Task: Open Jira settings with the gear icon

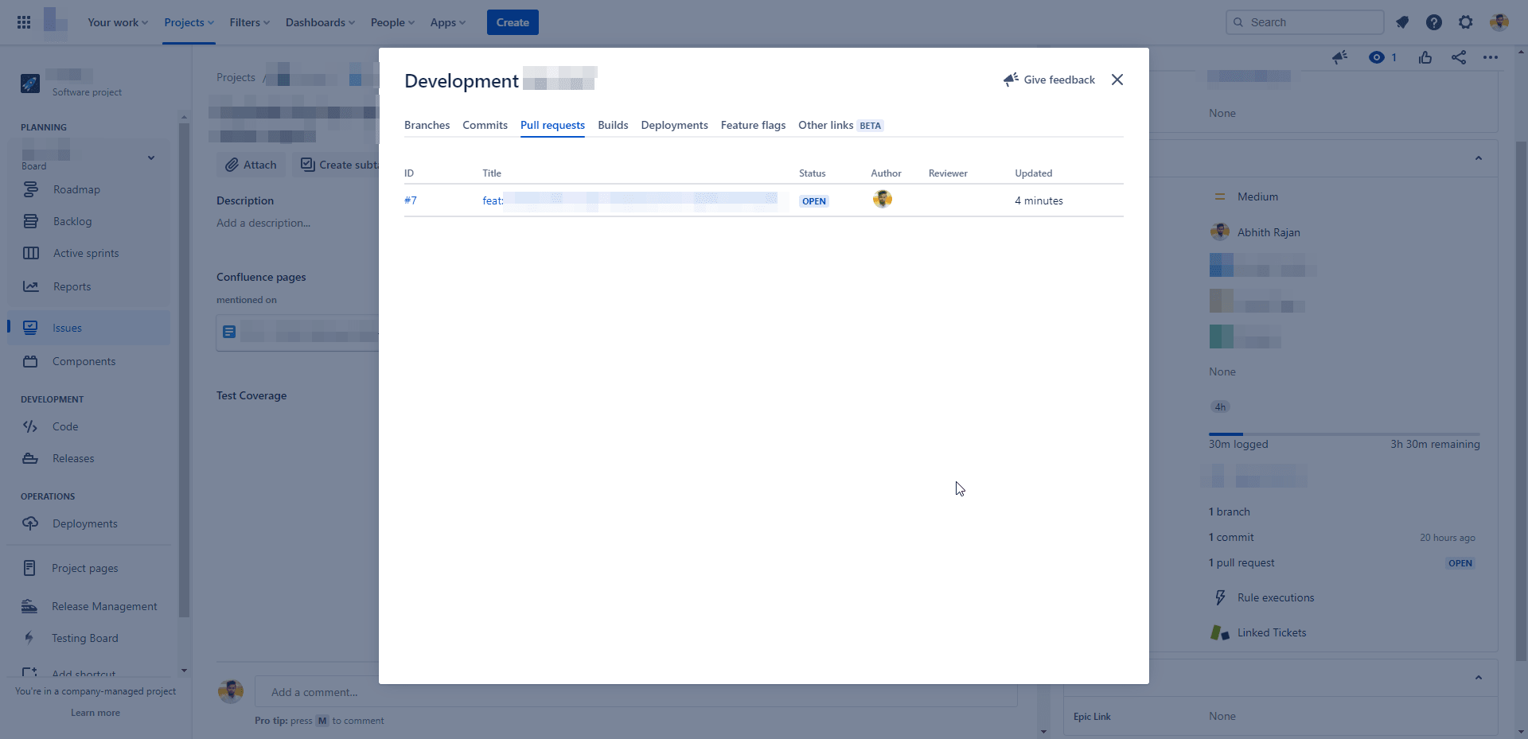Action: [x=1465, y=21]
